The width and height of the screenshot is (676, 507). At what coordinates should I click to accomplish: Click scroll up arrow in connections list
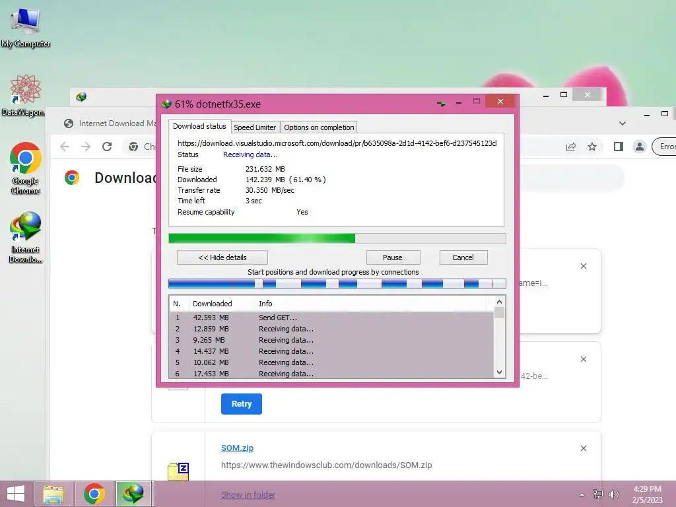pyautogui.click(x=499, y=302)
